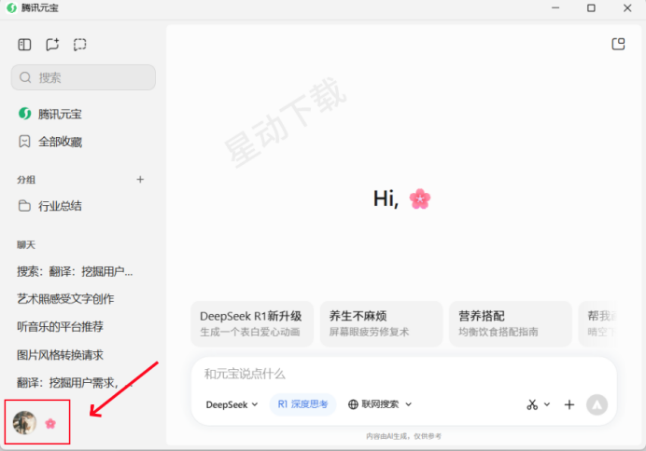Click the bookmark icon beside 全部收藏

pos(24,142)
